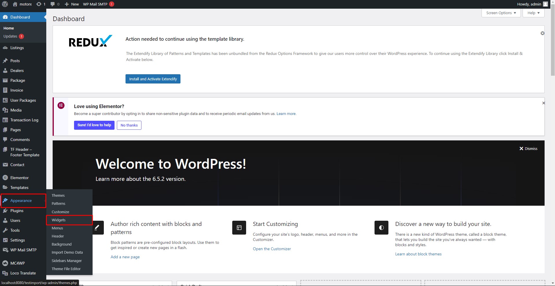Select Header in the Appearance submenu
Viewport: 555px width, 286px height.
(58, 236)
